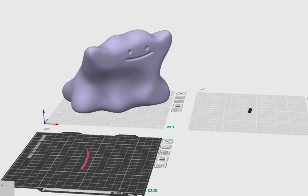
Task: Open plate 03 settings gear icon
Action: [160, 165]
